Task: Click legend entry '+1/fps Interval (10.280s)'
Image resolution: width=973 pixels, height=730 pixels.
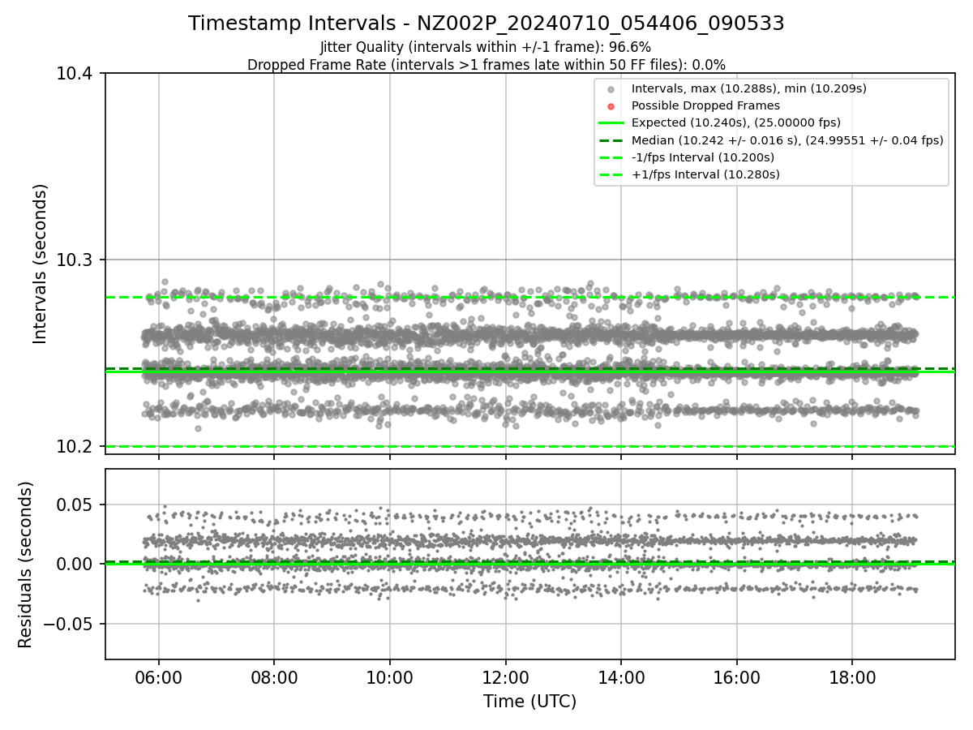Action: point(705,174)
